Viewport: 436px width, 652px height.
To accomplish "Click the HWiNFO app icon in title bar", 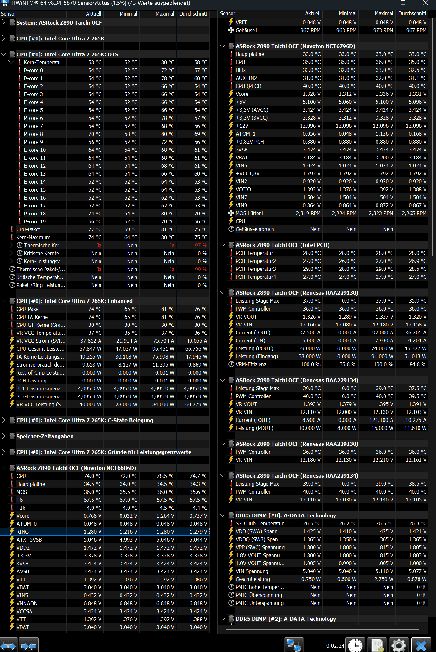I will tap(5, 3).
